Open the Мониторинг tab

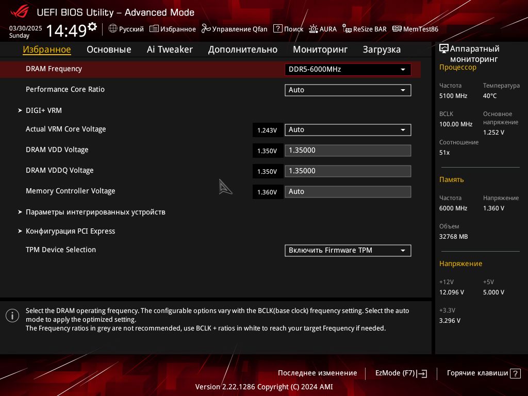pos(320,49)
